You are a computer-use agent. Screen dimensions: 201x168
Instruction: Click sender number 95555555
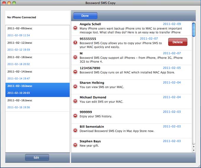[88, 39]
